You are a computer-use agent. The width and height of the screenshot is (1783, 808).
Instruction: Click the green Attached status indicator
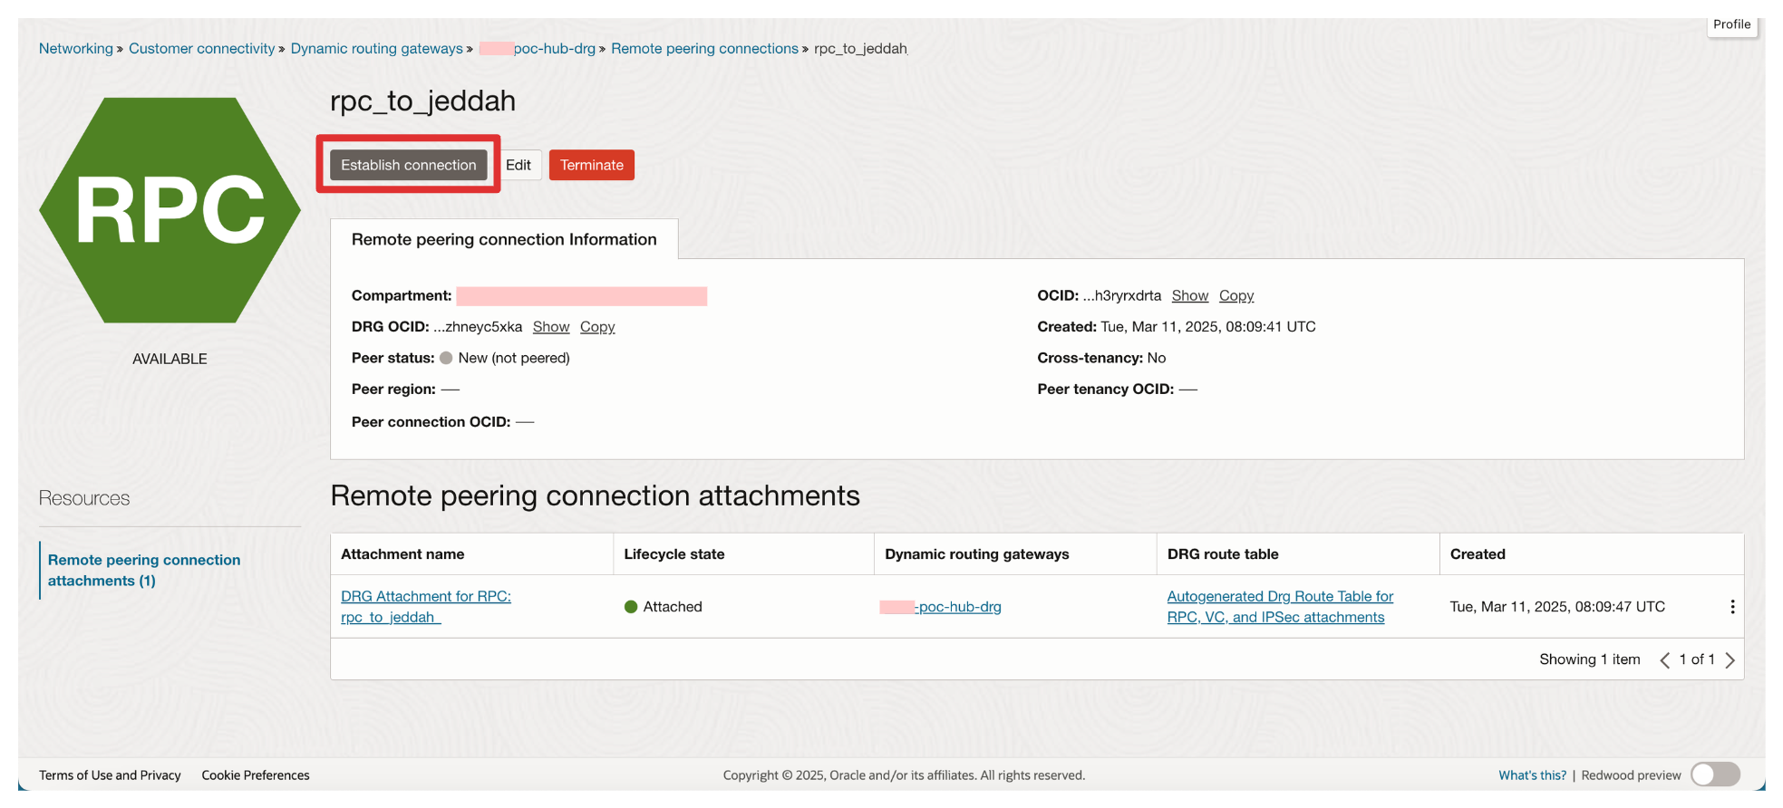click(631, 607)
